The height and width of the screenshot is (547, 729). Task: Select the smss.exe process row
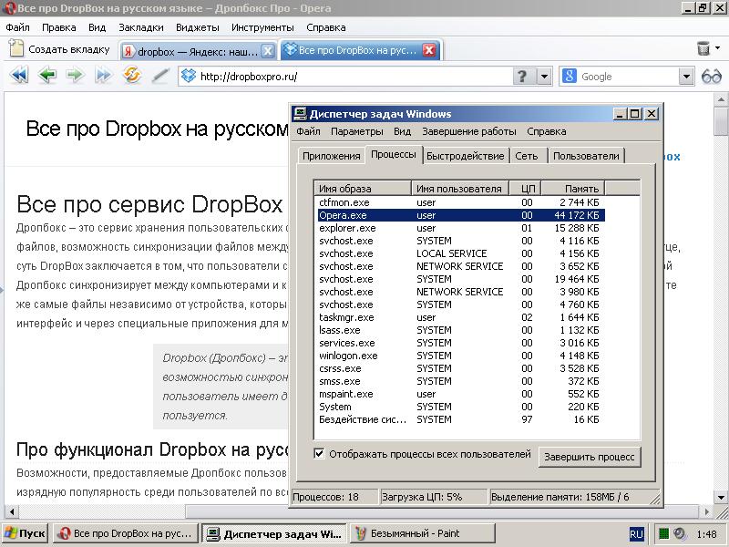(x=461, y=381)
